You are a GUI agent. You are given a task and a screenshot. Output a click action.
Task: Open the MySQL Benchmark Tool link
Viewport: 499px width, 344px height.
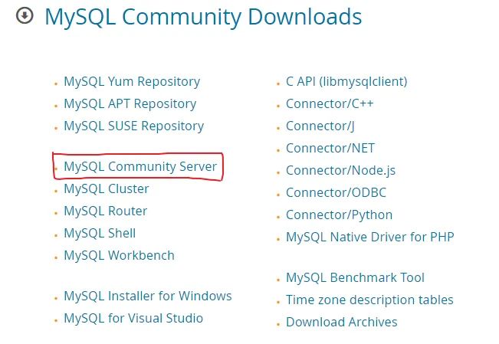pyautogui.click(x=355, y=278)
